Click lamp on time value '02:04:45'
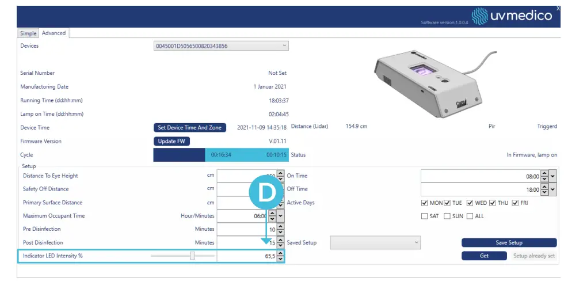This screenshot has height=285, width=564. (x=279, y=114)
